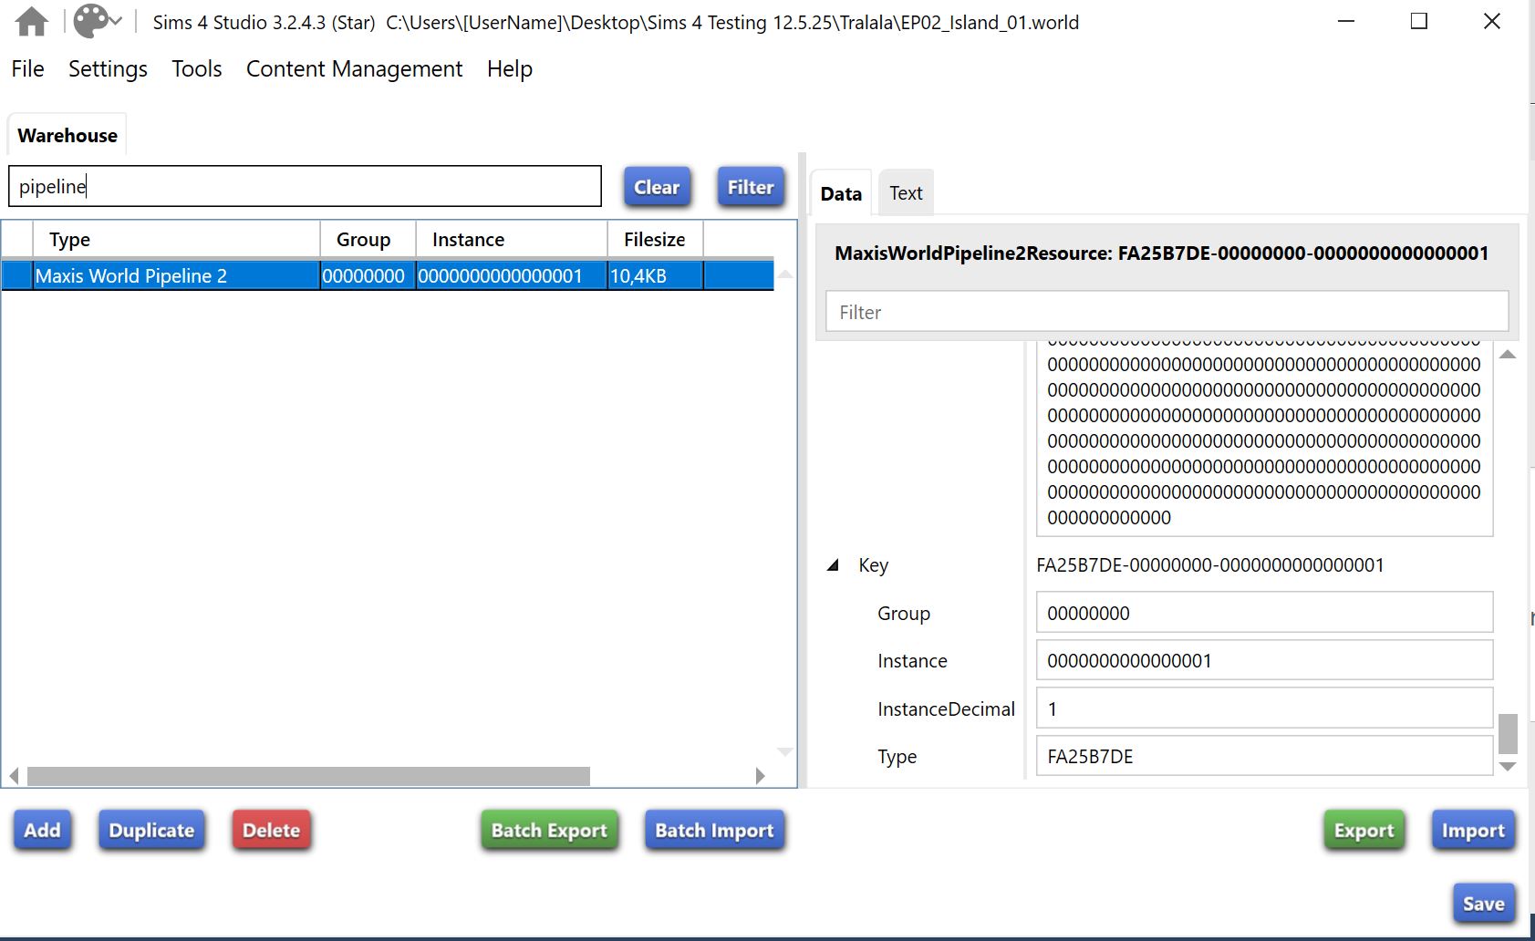1535x941 pixels.
Task: Go to the home screen icon
Action: (x=32, y=21)
